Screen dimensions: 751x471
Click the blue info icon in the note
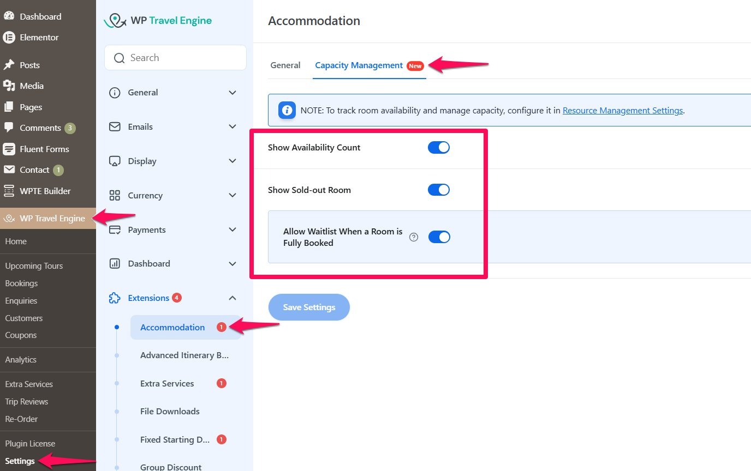(x=287, y=110)
